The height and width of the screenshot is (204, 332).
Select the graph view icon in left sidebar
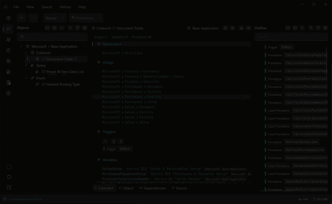click(8, 39)
